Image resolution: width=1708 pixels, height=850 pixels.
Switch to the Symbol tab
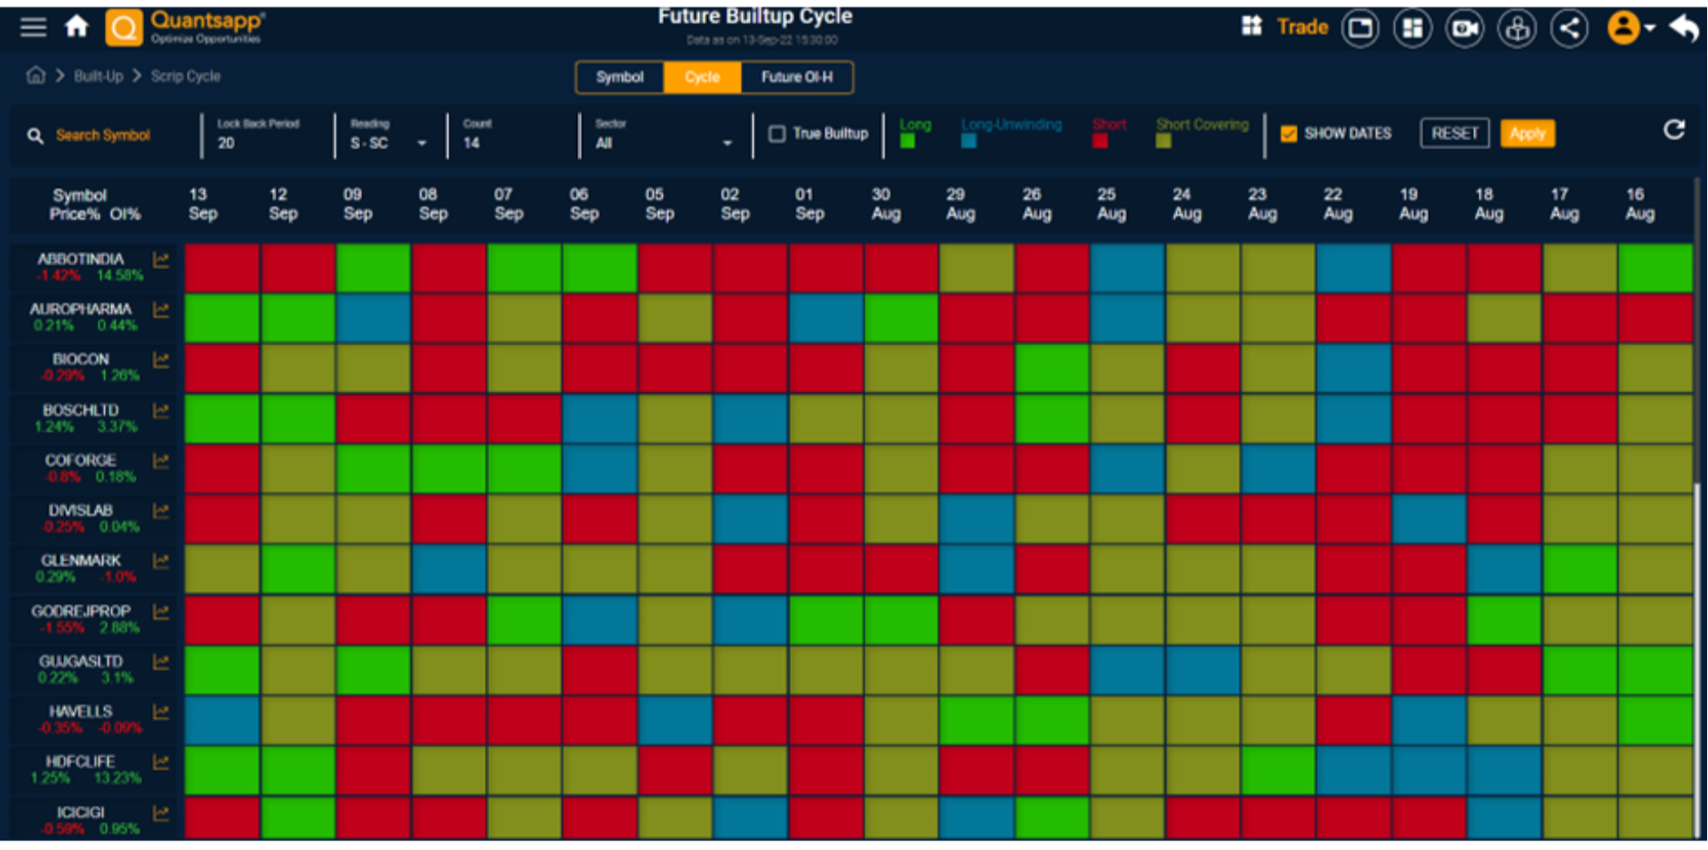click(620, 77)
